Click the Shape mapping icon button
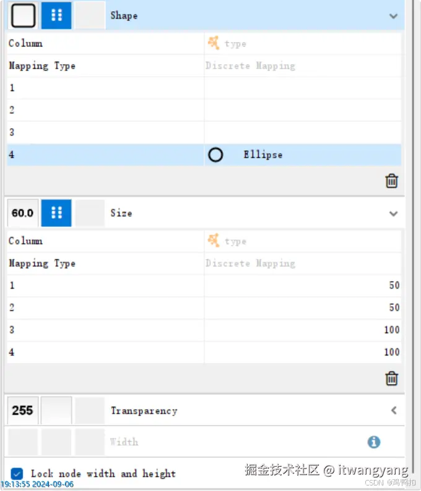421x491 pixels. tap(56, 15)
